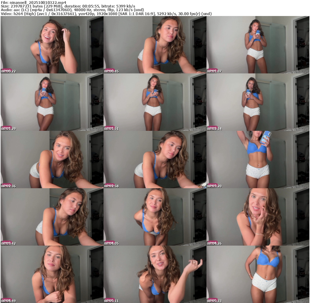The width and height of the screenshot is (310, 303).
Task: Open the frame stamped 00:02:36
Action: (x=52, y=160)
